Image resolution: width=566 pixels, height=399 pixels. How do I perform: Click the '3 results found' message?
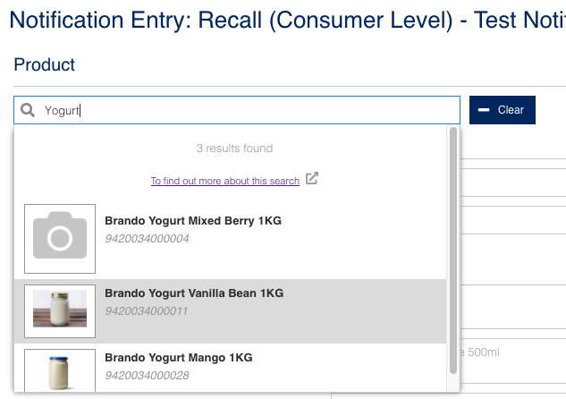pyautogui.click(x=234, y=148)
